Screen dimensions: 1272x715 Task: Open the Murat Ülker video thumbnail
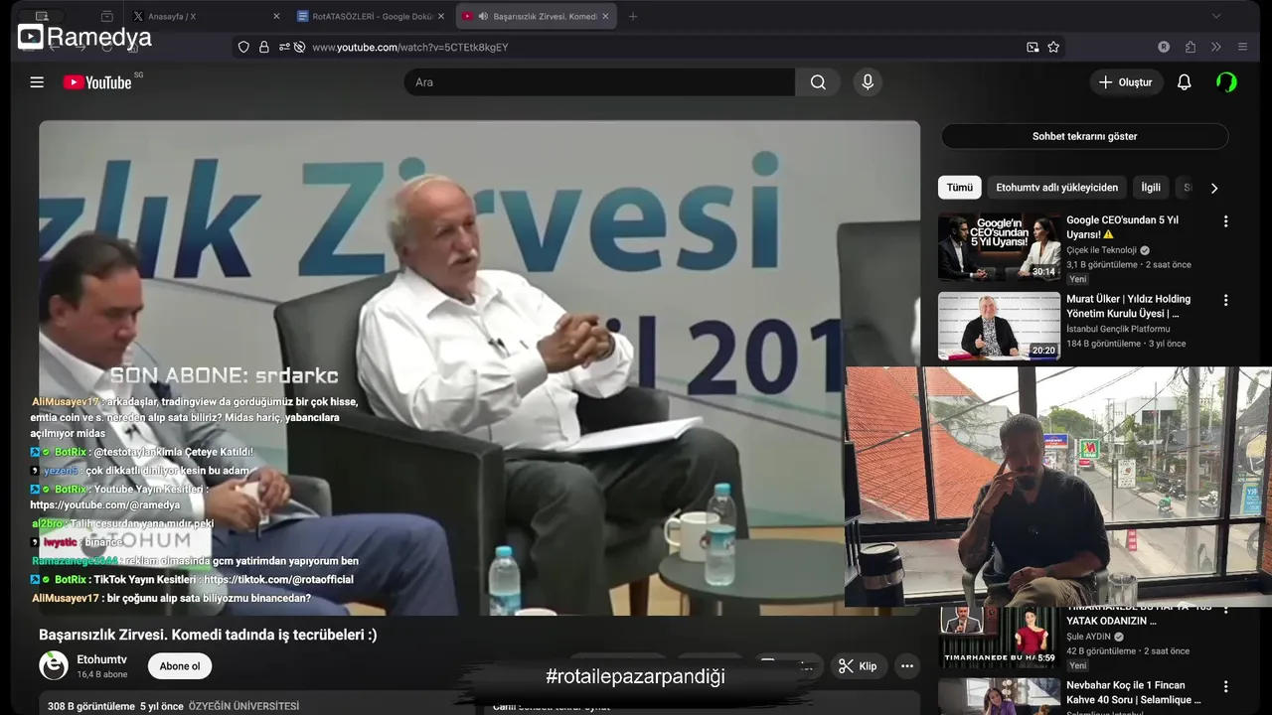tap(999, 326)
